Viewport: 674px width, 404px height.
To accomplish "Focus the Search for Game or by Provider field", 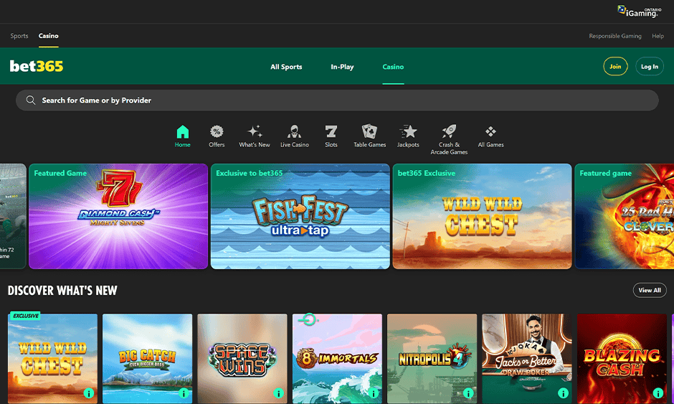I will click(x=337, y=100).
